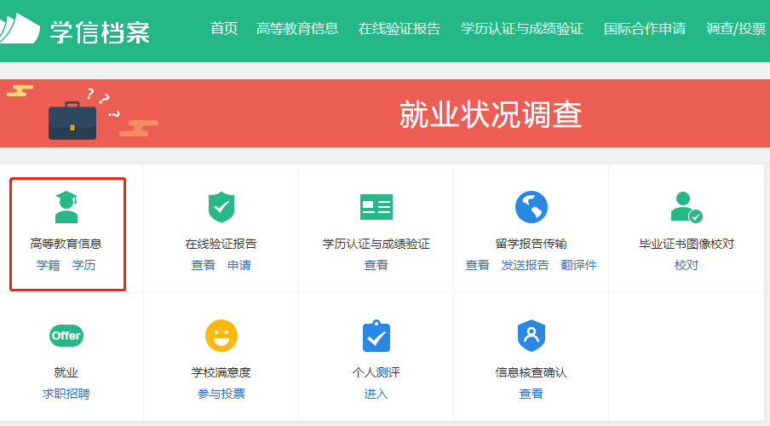Click the green Offer 就业 icon

coord(66,336)
